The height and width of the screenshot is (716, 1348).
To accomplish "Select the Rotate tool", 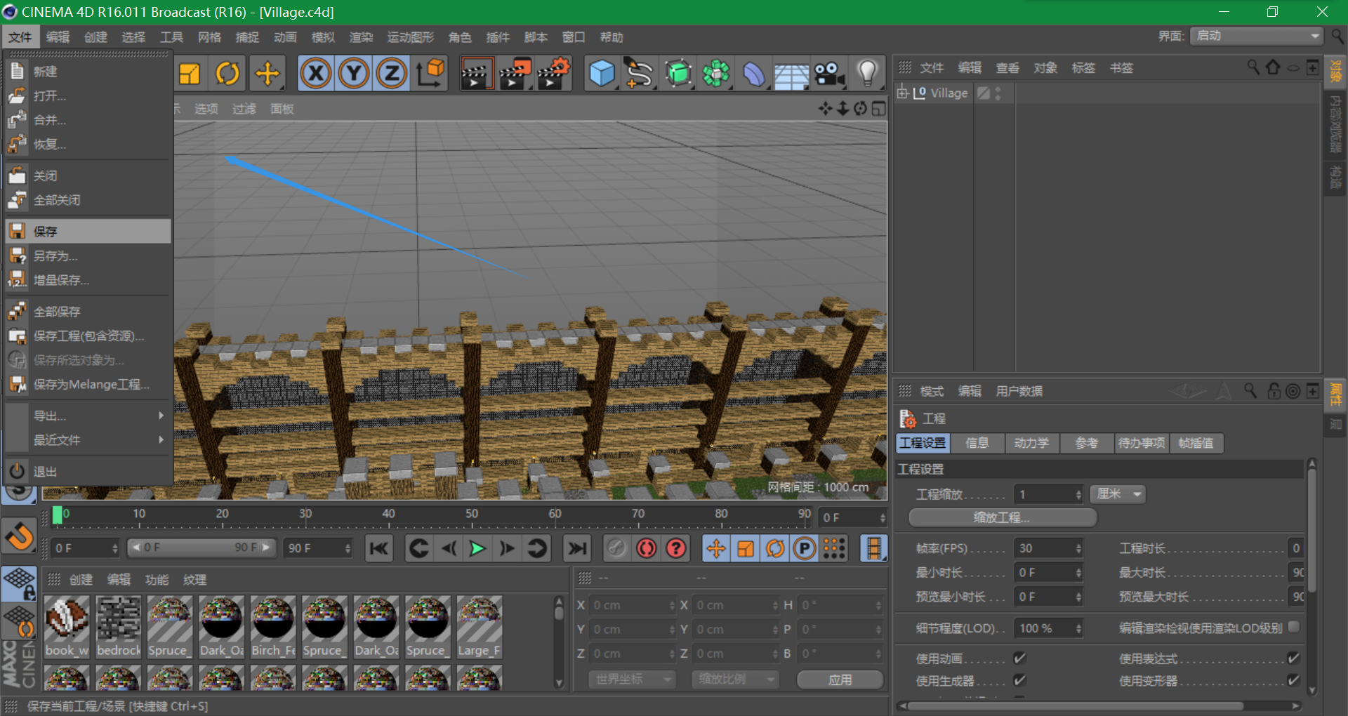I will 227,73.
